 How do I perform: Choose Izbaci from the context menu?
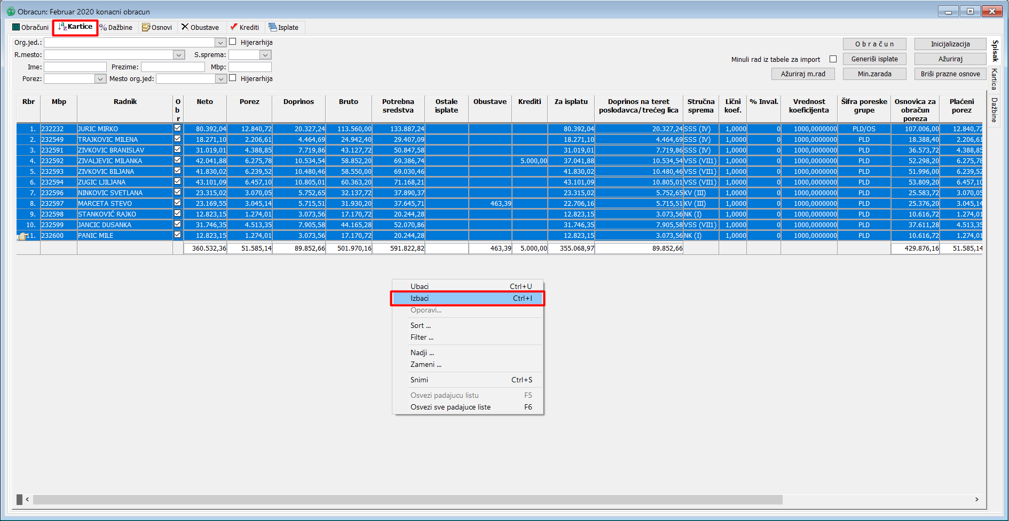pos(468,299)
